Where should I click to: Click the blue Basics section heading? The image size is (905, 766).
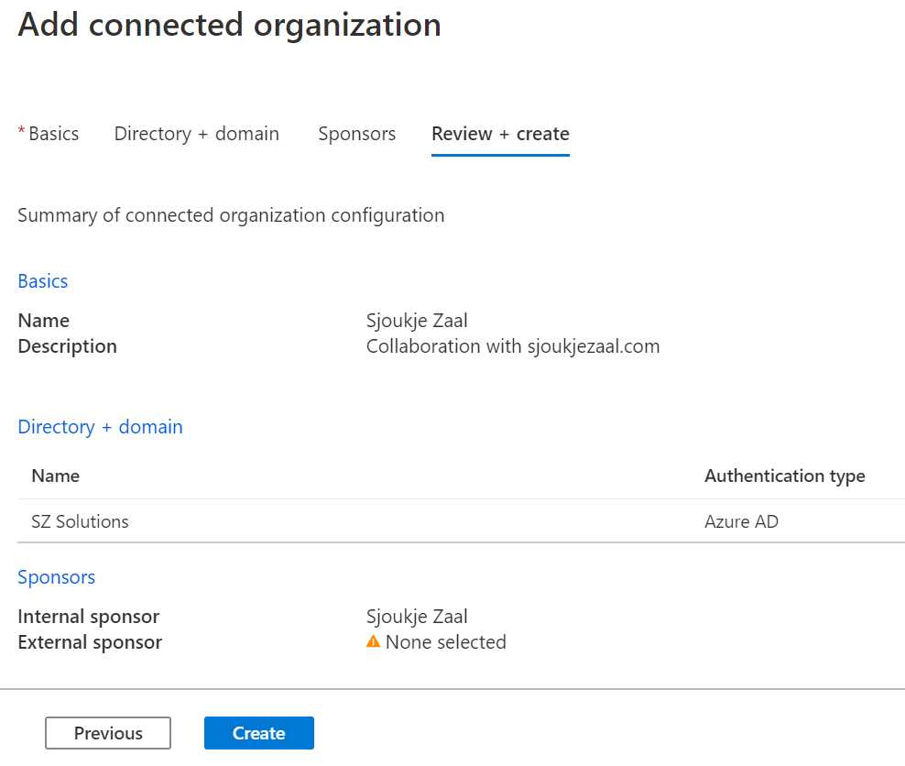(x=42, y=281)
